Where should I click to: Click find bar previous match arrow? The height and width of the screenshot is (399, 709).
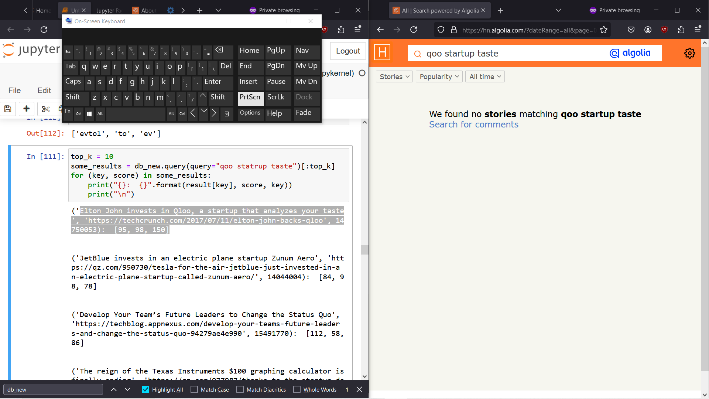click(x=114, y=389)
